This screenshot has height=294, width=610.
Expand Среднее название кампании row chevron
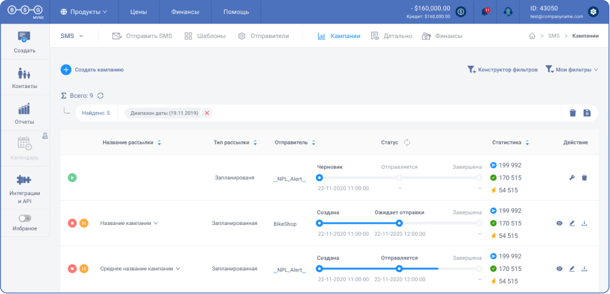pos(178,269)
